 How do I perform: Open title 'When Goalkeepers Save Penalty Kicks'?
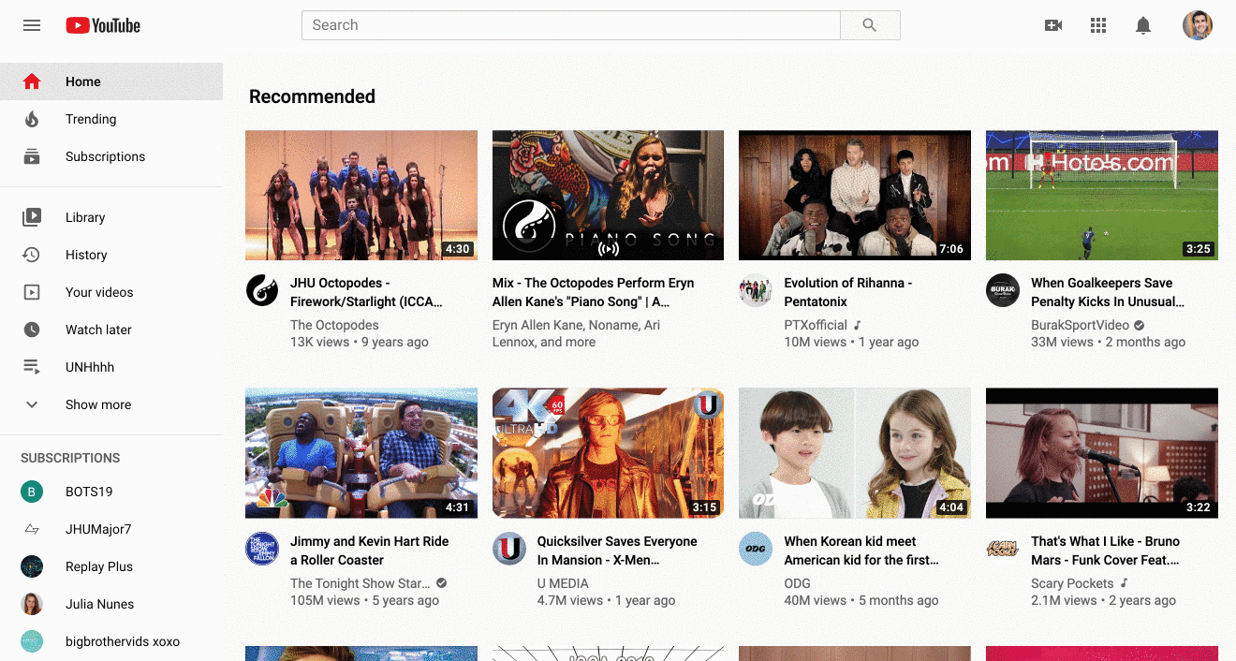click(x=1108, y=292)
